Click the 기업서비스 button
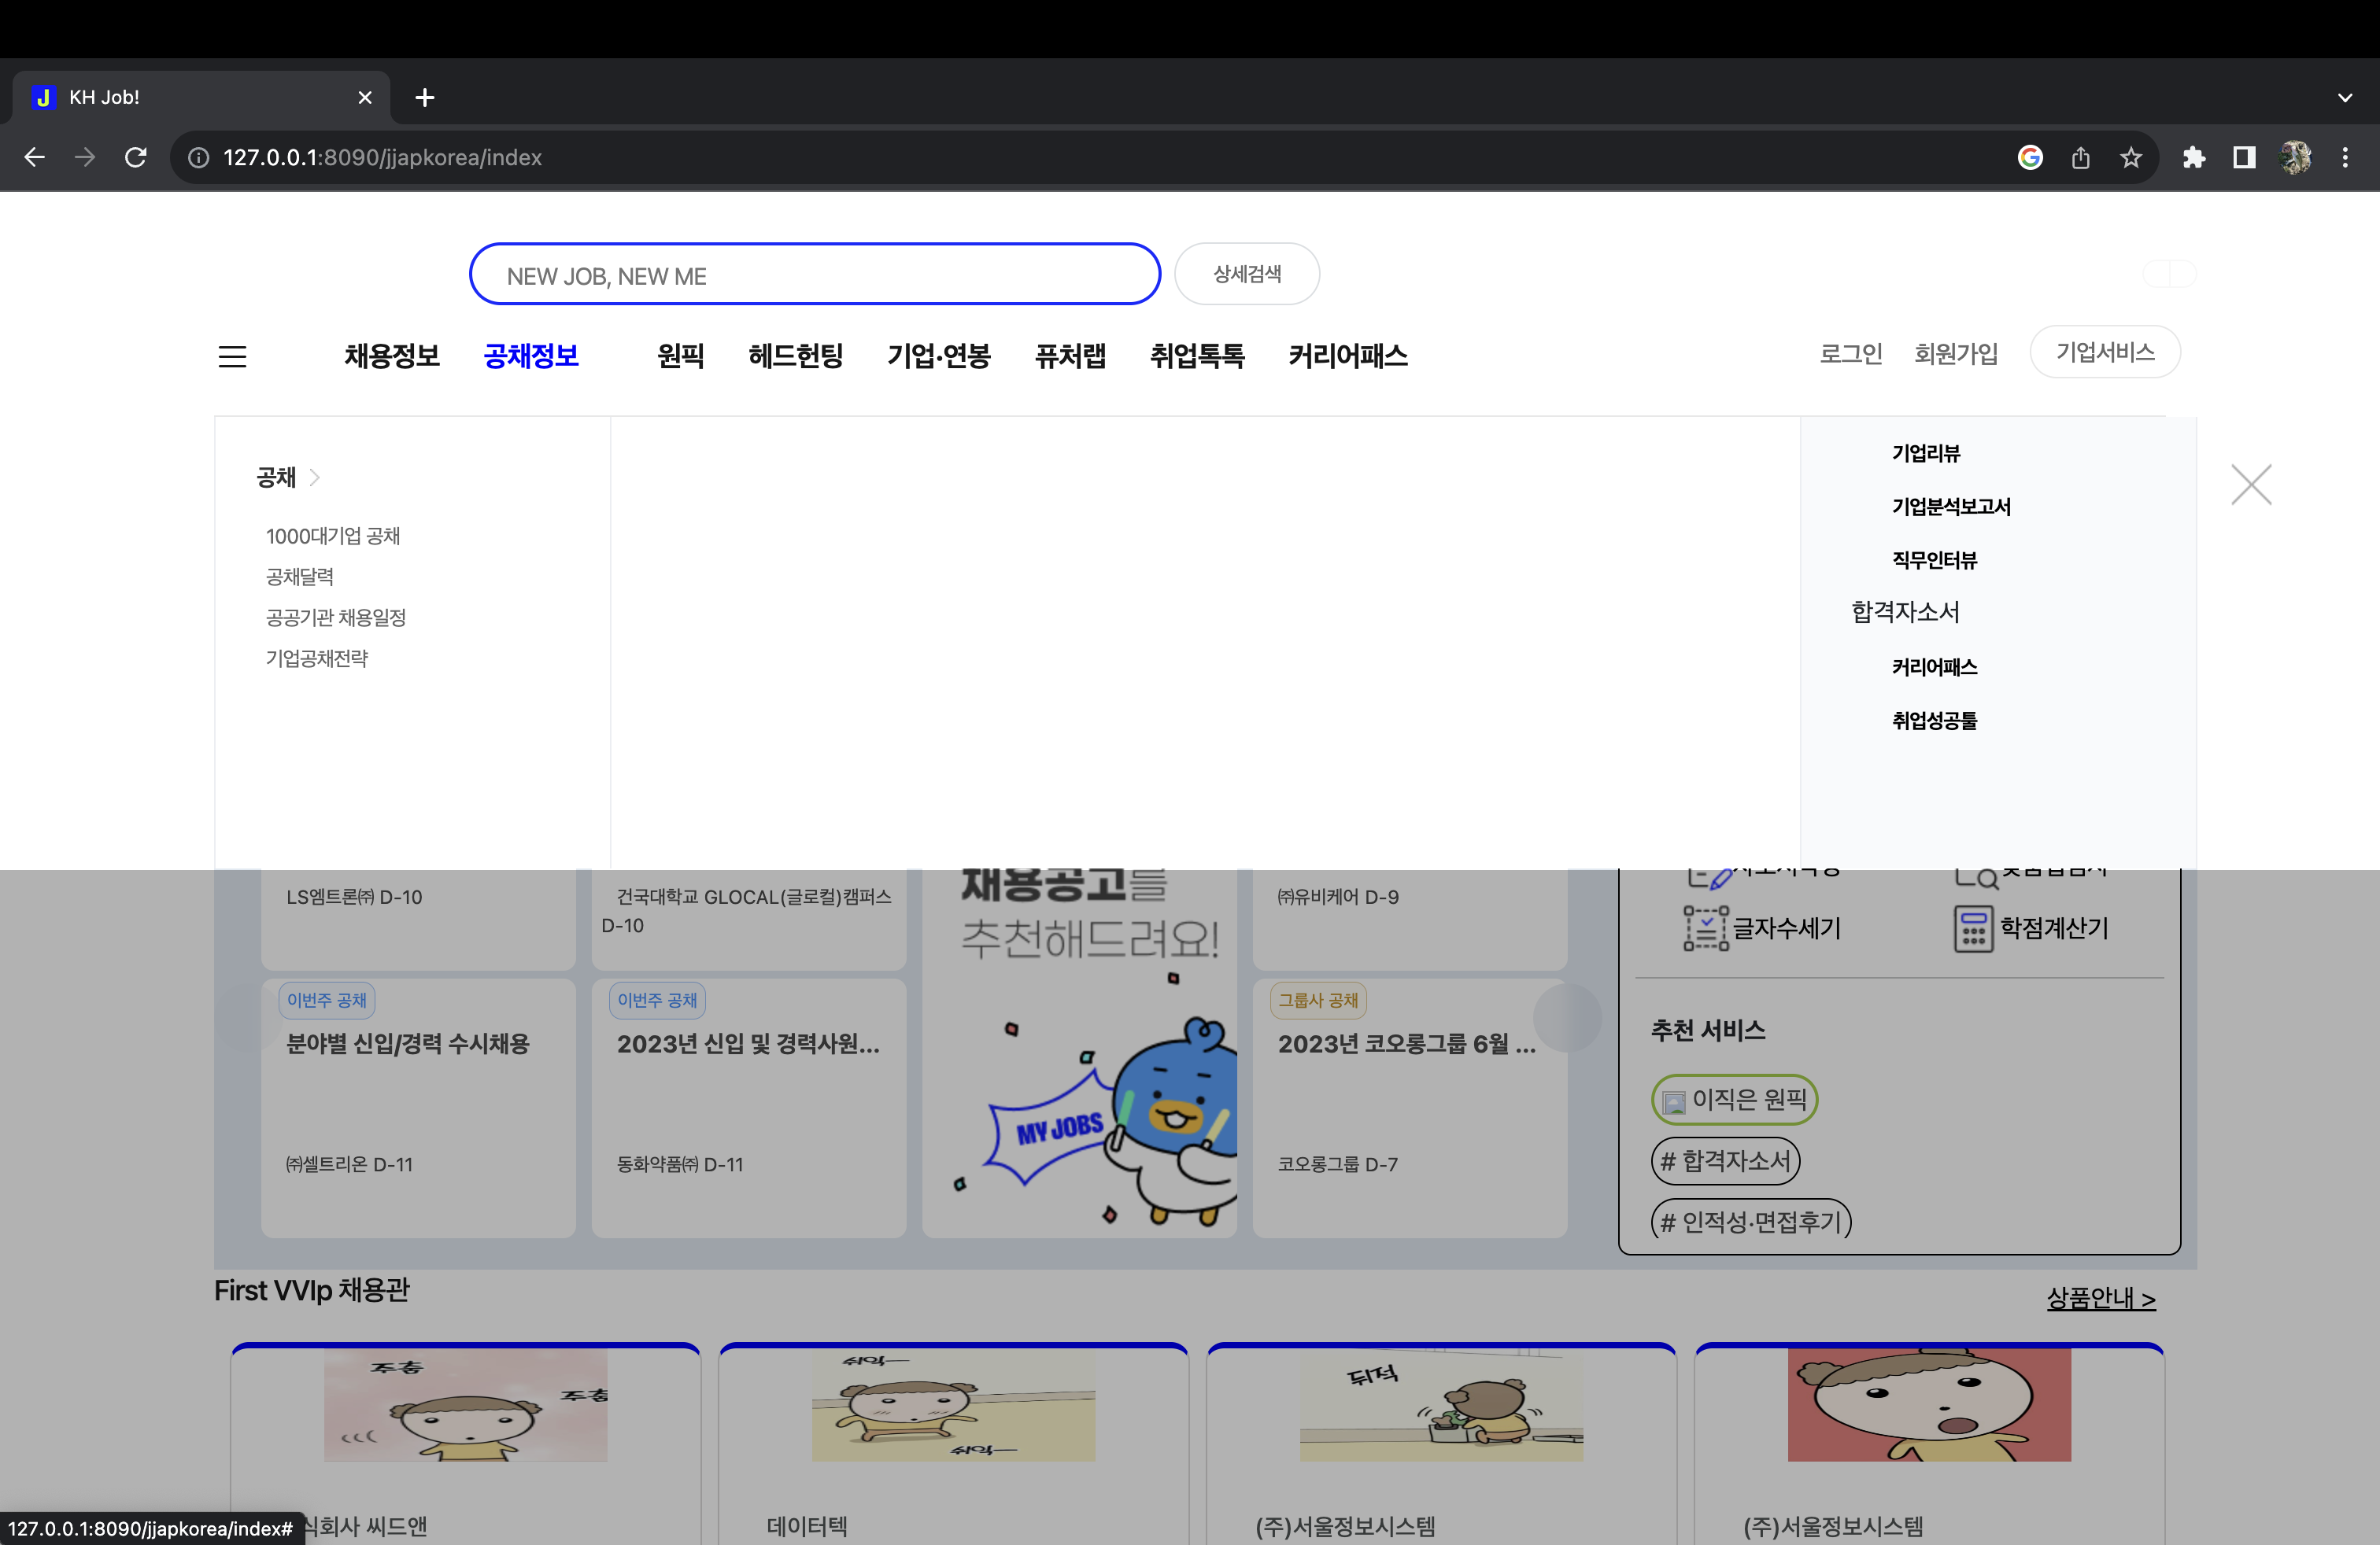The image size is (2380, 1545). [2105, 352]
